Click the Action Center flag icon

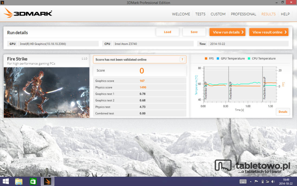point(256,182)
